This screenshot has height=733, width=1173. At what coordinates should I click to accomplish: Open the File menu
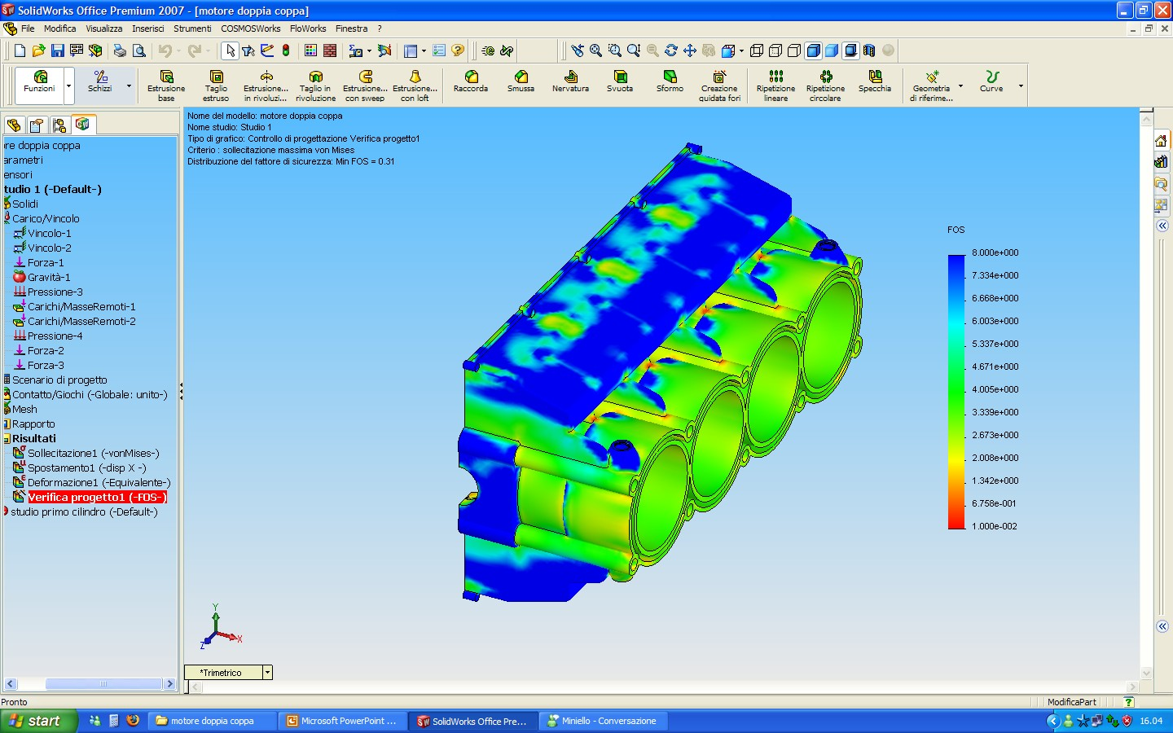click(28, 29)
